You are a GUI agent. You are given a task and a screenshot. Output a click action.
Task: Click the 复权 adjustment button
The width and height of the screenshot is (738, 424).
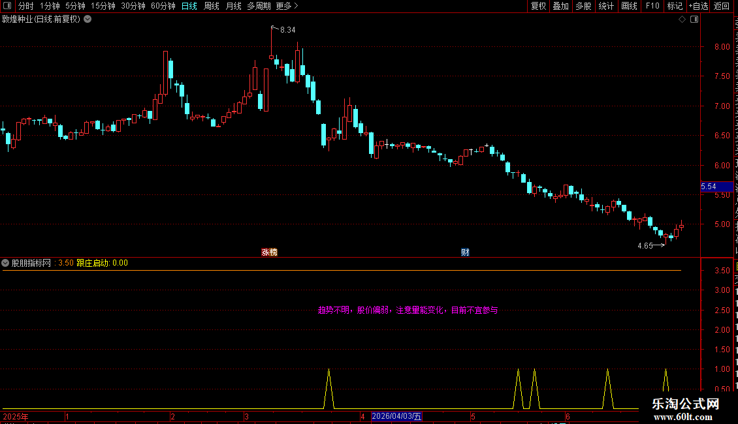click(538, 6)
